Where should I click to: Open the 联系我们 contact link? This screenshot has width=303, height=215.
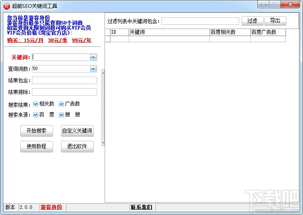click(142, 207)
